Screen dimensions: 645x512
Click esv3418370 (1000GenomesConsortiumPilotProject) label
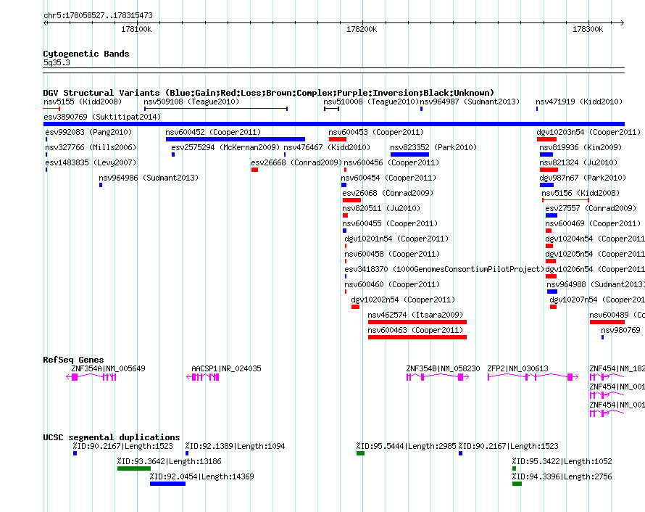(x=444, y=269)
